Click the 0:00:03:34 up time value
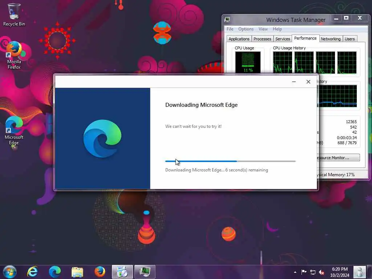 point(347,138)
